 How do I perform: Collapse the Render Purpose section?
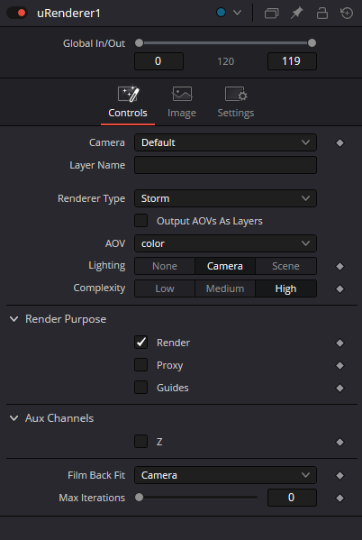click(x=14, y=319)
